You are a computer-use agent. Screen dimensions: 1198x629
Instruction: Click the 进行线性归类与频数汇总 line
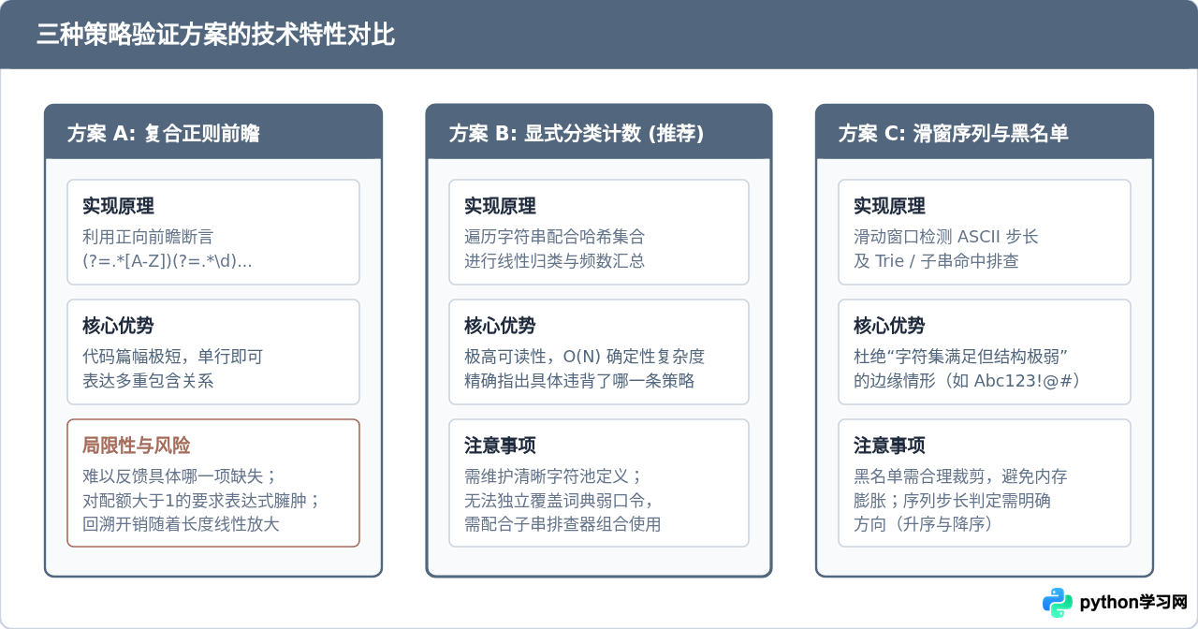(555, 261)
